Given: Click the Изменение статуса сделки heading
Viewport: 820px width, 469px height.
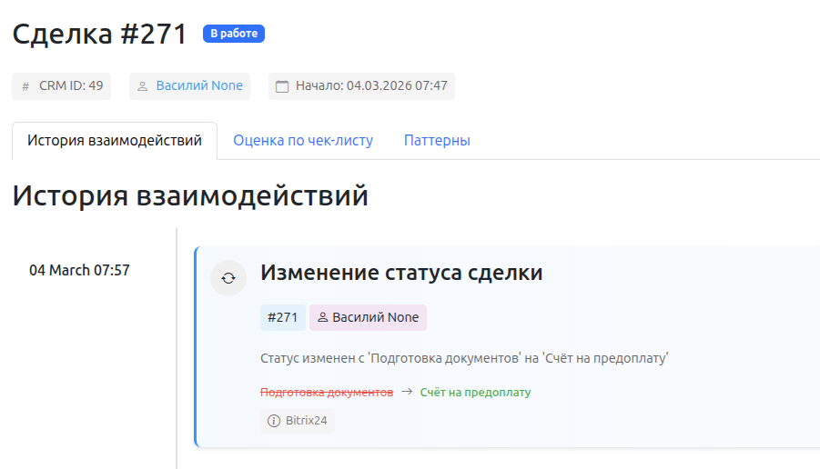Looking at the screenshot, I should 401,273.
